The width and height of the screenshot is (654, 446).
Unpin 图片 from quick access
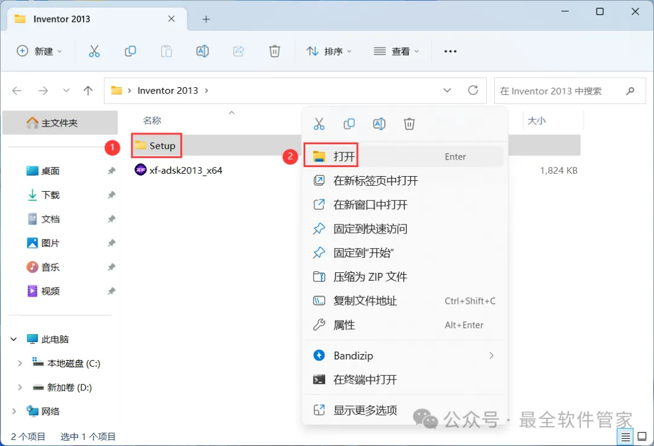tap(111, 243)
